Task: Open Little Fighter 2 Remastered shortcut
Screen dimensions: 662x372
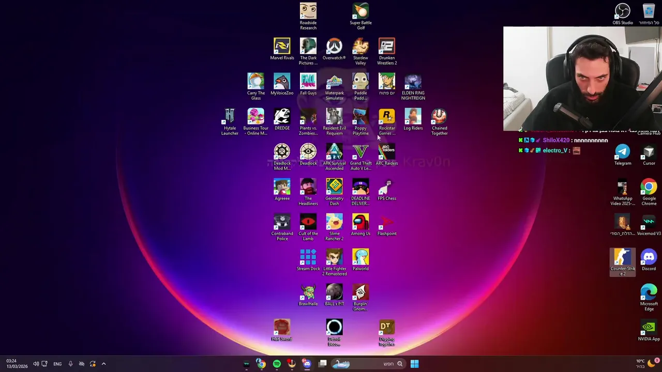Action: pos(334,262)
